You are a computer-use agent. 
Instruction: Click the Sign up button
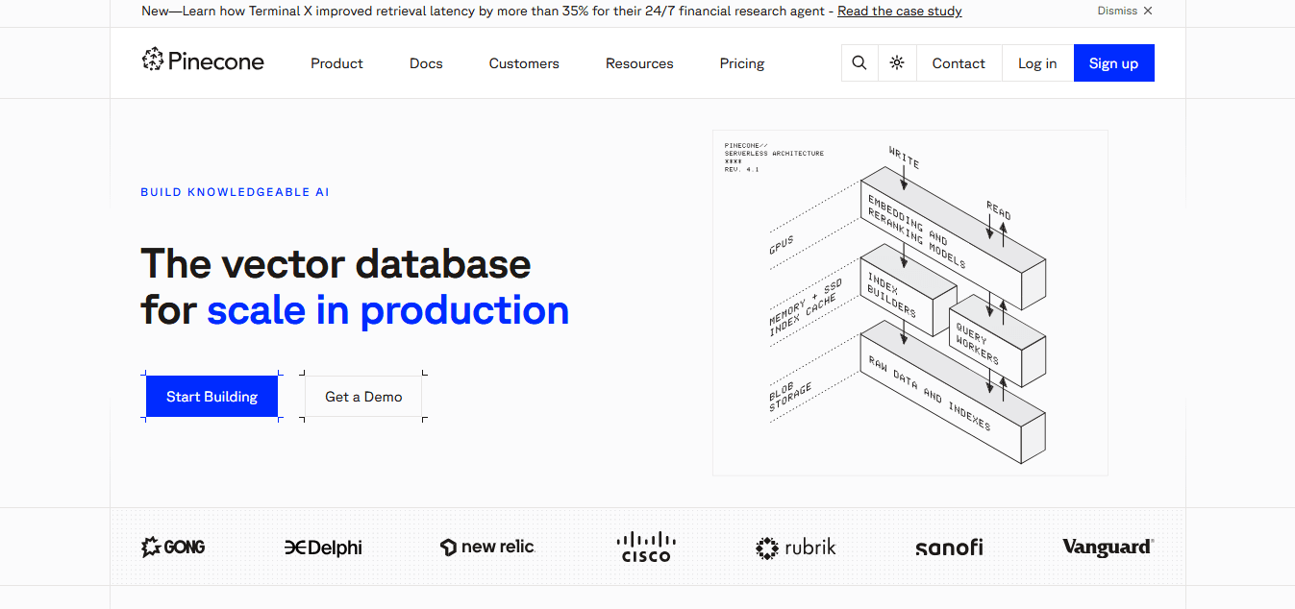(x=1113, y=63)
